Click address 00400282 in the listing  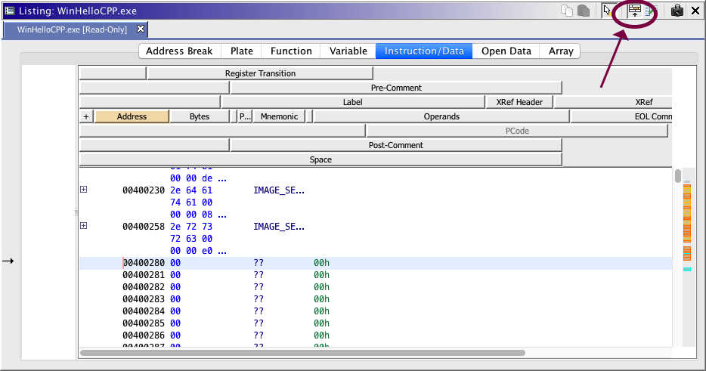(143, 287)
